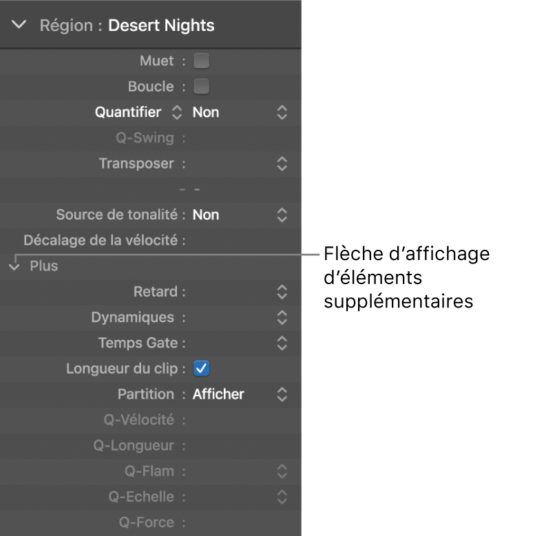Click the Q-Echelle popup arrows
Screen dimensions: 546x536
[281, 497]
